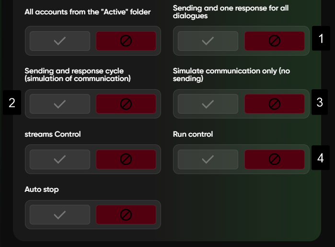Disable All accounts from the "Active" folder
The image size is (335, 247).
126,41
